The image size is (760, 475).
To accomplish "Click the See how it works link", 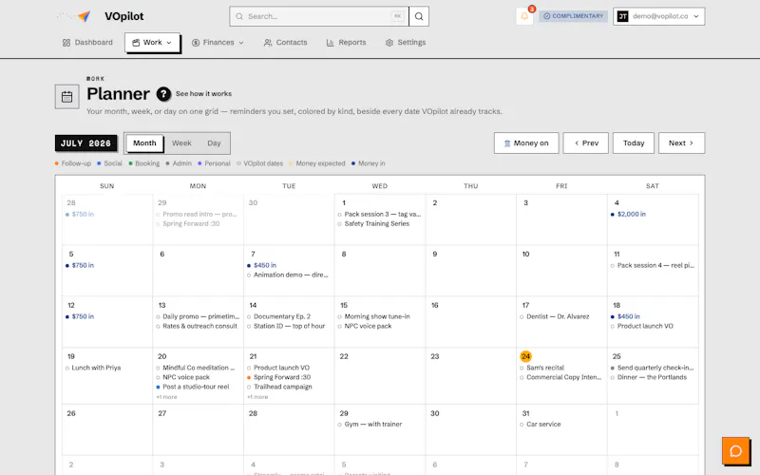I will coord(203,94).
